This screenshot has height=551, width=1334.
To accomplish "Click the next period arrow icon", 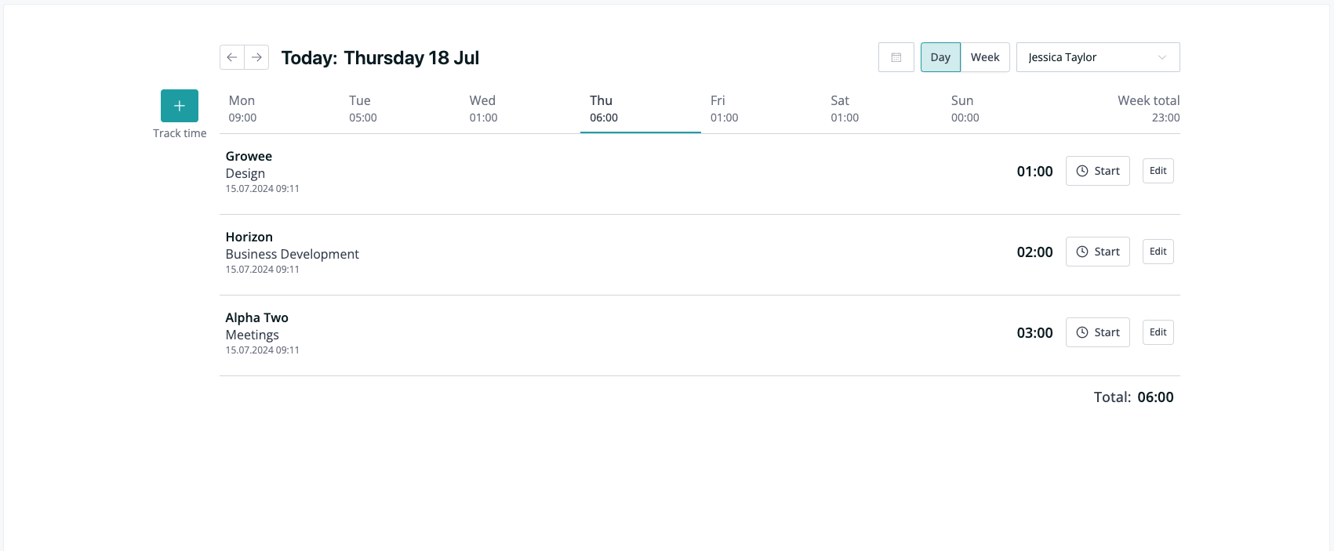I will [x=256, y=56].
